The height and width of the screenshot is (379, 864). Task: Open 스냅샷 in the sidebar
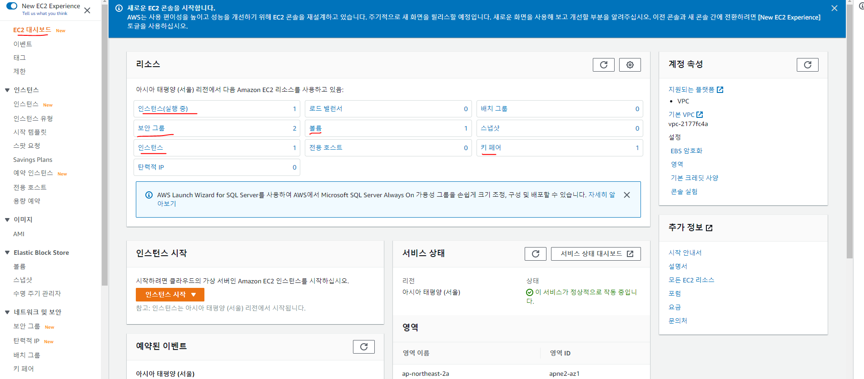coord(23,280)
